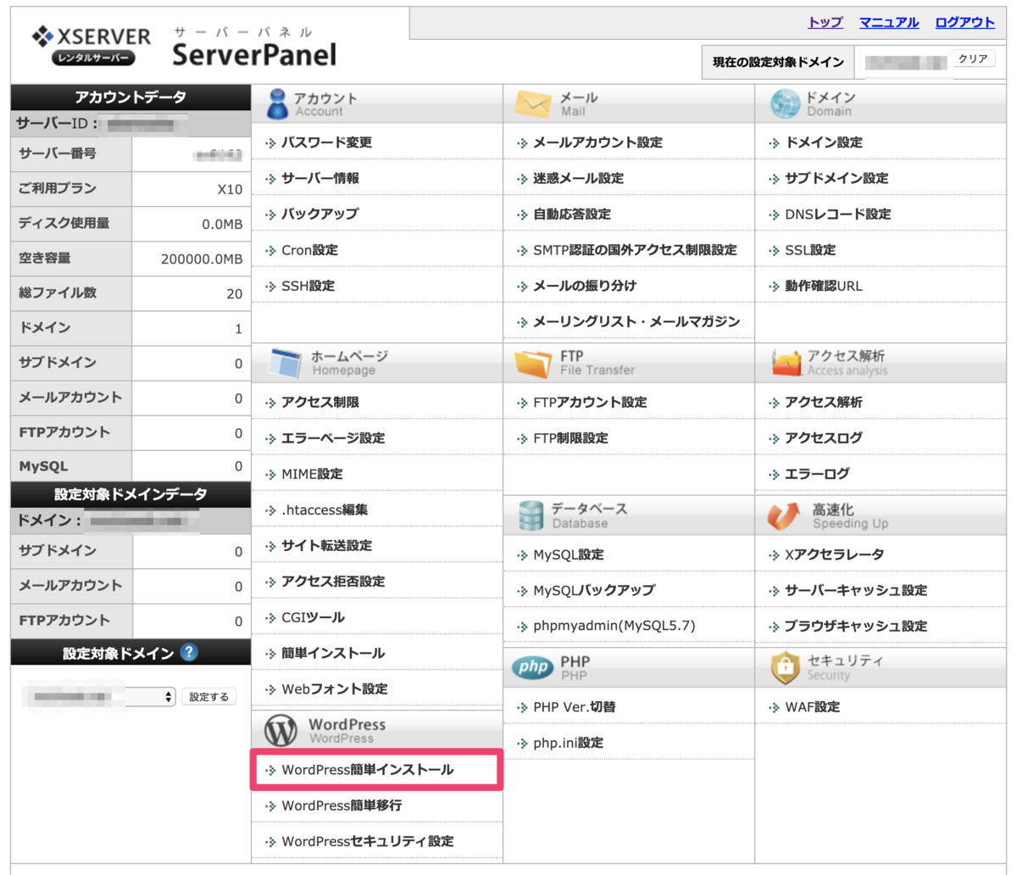The width and height of the screenshot is (1017, 875).
Task: Open Webフォント設定
Action: pyautogui.click(x=335, y=688)
